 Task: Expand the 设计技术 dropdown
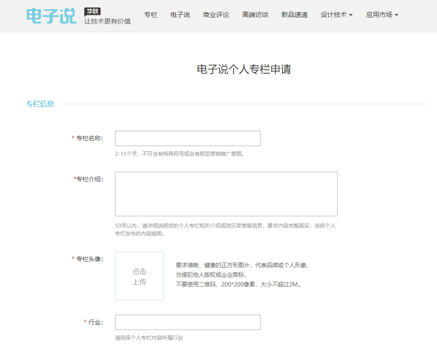[x=337, y=14]
